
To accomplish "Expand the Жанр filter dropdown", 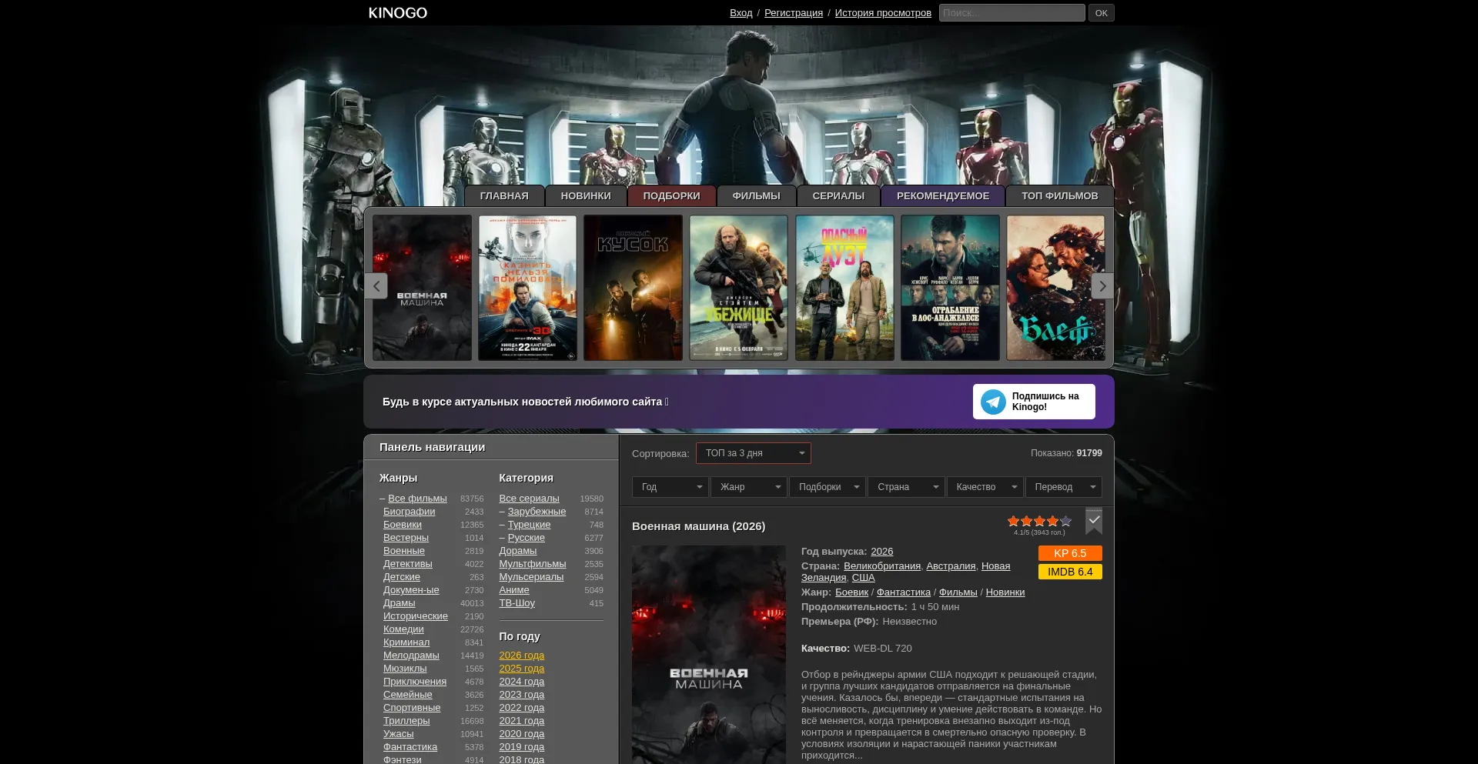I will click(748, 487).
